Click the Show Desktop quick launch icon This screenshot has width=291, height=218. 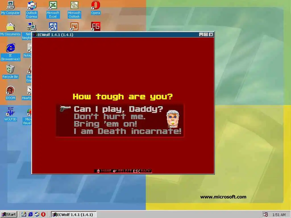click(x=24, y=215)
